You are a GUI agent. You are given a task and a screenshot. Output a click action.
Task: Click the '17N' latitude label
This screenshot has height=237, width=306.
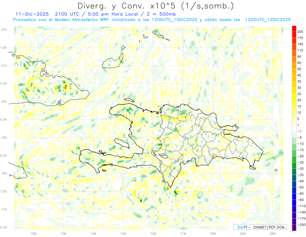(4, 209)
